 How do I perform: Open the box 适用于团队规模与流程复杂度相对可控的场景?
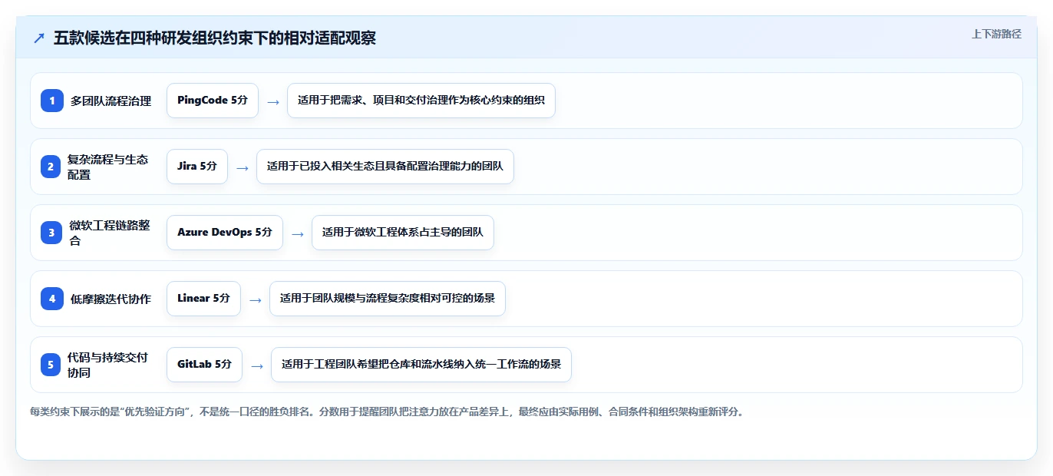(388, 299)
